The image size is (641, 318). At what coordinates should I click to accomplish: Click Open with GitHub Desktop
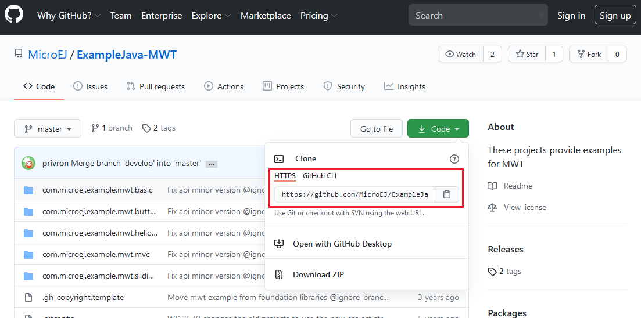342,244
